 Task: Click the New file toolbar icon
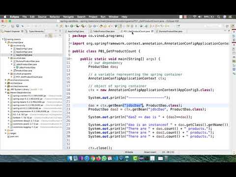coord(3,26)
